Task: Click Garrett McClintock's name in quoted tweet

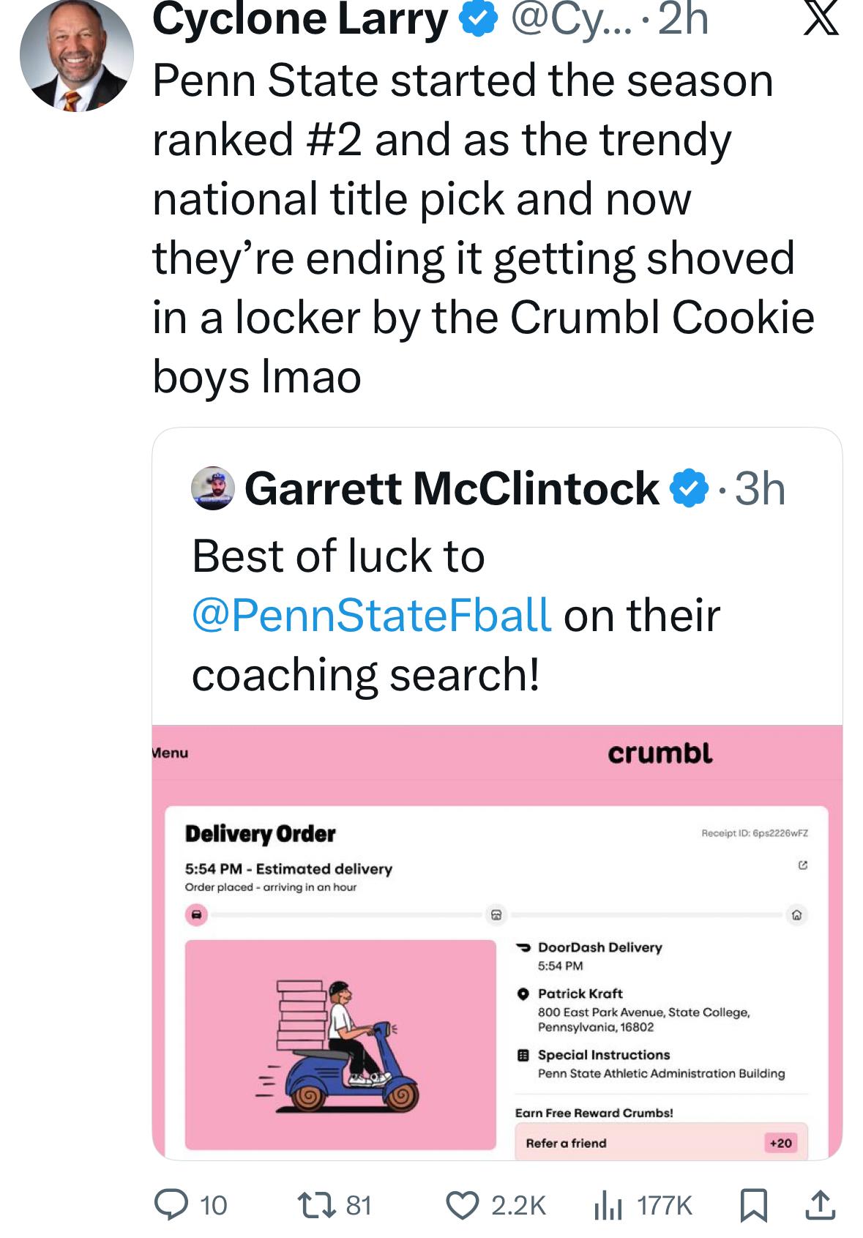Action: pyautogui.click(x=452, y=488)
